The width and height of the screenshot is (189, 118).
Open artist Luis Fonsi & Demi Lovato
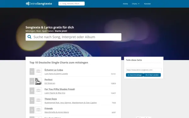[x=56, y=74]
